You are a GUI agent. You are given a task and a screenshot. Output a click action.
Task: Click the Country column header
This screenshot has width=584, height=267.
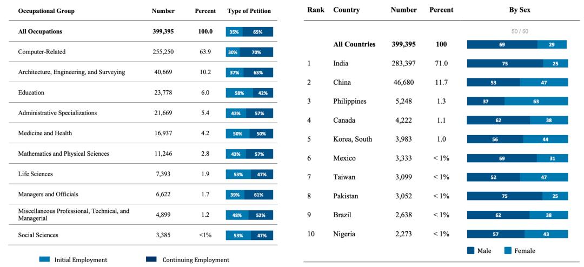click(347, 10)
